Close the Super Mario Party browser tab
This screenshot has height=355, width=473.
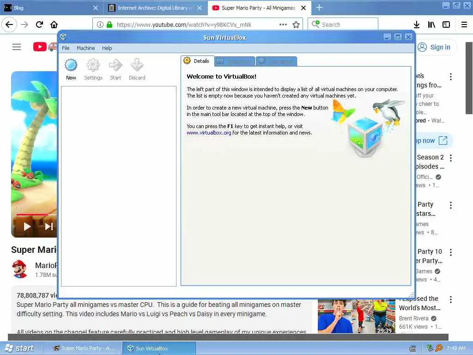coord(304,8)
